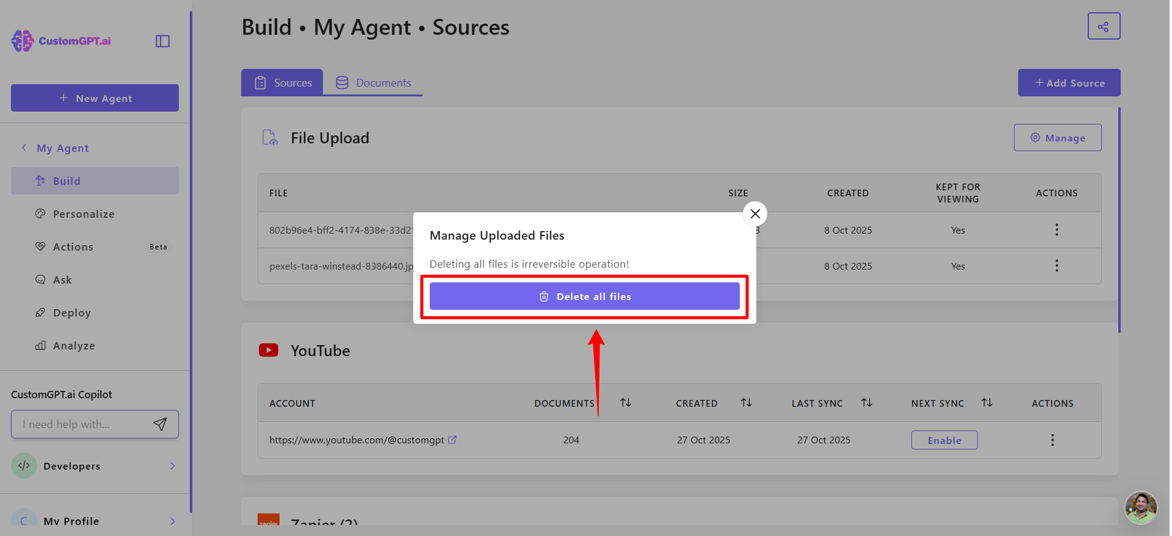Switch to the Sources tab
The height and width of the screenshot is (536, 1172).
click(x=282, y=82)
